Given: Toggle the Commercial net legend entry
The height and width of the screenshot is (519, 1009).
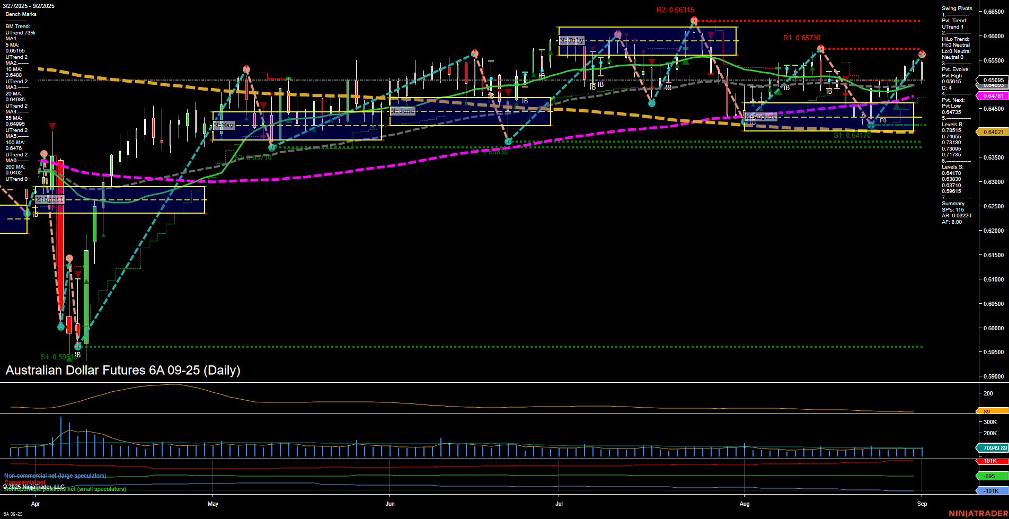Looking at the screenshot, I should click(x=25, y=482).
